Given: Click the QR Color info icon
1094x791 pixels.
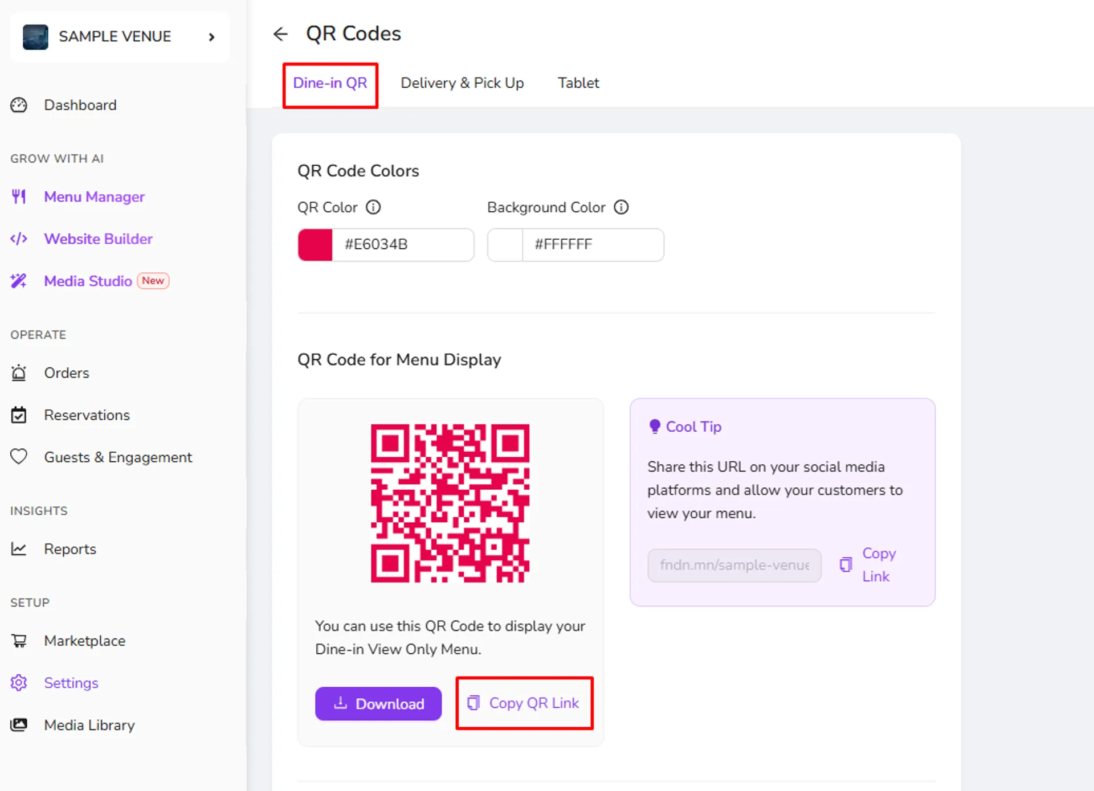Looking at the screenshot, I should coord(373,207).
